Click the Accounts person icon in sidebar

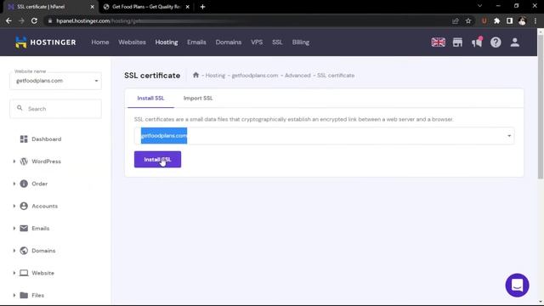pos(24,206)
